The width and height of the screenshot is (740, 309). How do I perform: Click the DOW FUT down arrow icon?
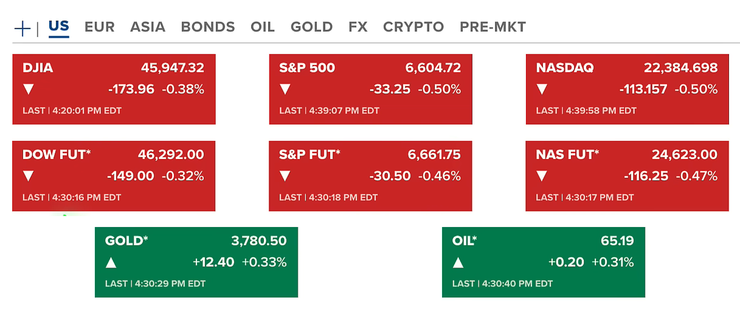[x=28, y=177]
